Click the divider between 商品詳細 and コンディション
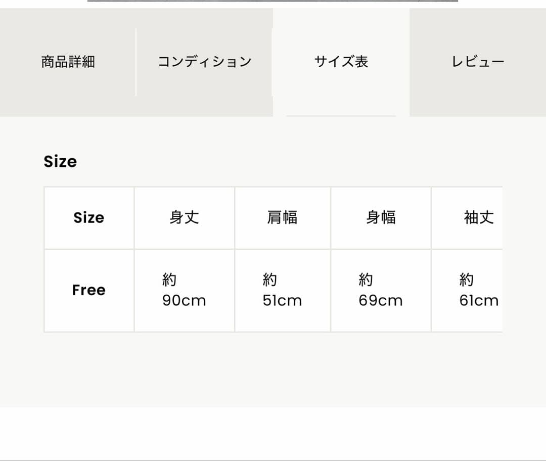The image size is (546, 461). coord(136,61)
